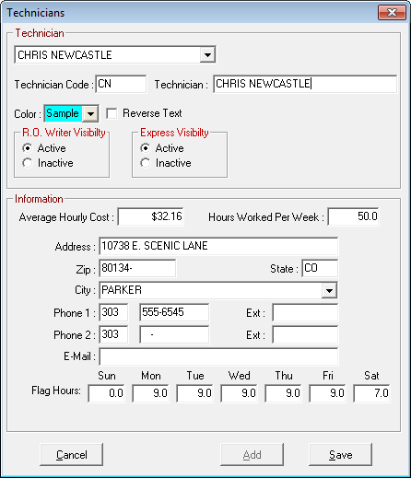Click the Hours Worked Per Week field

pyautogui.click(x=353, y=216)
